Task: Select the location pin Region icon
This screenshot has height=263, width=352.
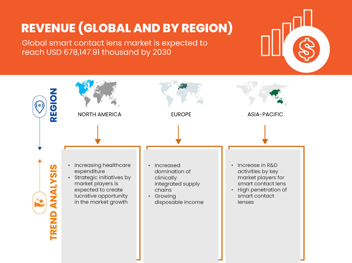Action: click(x=39, y=106)
